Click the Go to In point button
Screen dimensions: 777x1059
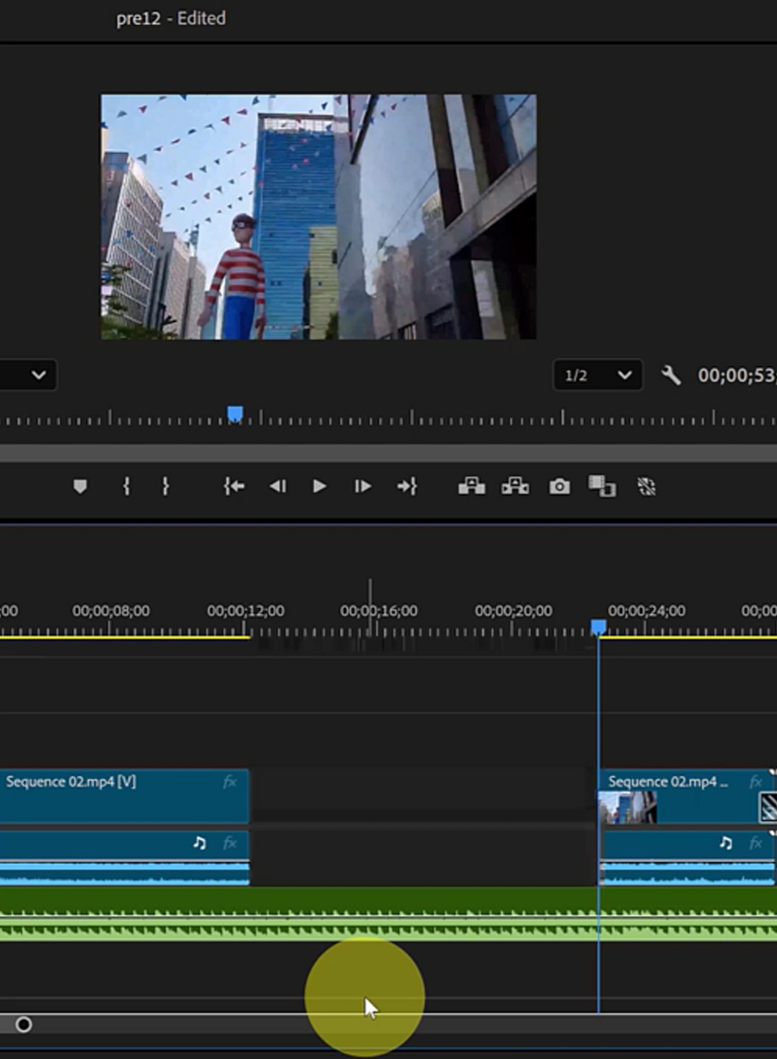[x=234, y=486]
